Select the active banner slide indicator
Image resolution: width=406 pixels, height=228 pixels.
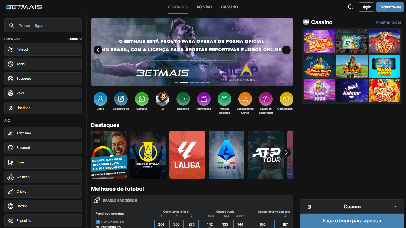tap(184, 83)
